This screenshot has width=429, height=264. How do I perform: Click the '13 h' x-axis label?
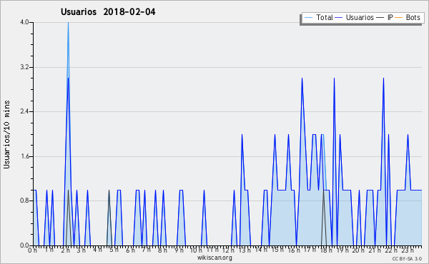(245, 250)
